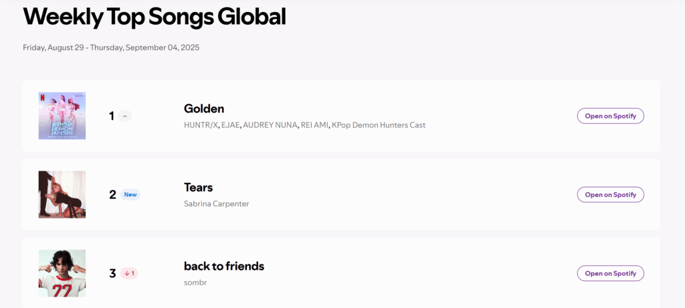Select KPop Demon Hunters Cast artist
Screen dimensions: 685x308
pos(379,125)
